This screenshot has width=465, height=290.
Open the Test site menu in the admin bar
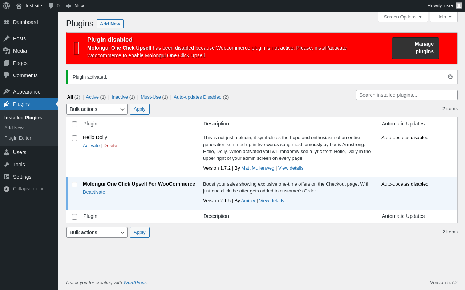(29, 6)
